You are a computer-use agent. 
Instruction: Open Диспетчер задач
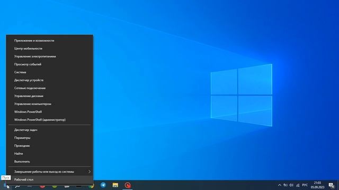49,130
